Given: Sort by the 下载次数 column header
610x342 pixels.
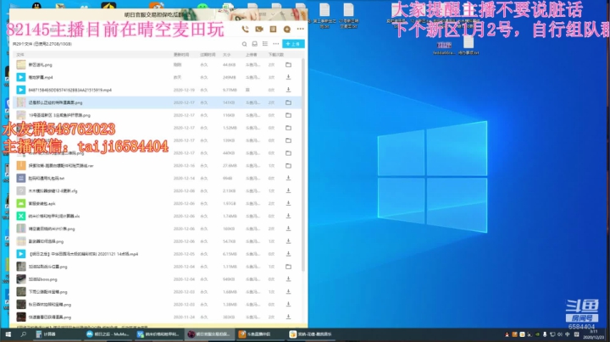Looking at the screenshot, I should [275, 55].
